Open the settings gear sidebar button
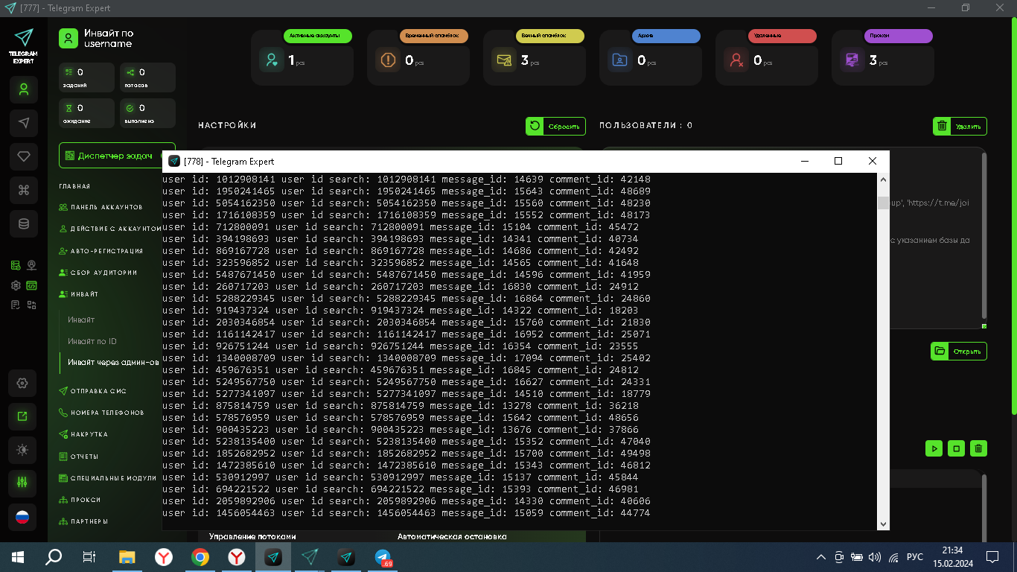 22,384
